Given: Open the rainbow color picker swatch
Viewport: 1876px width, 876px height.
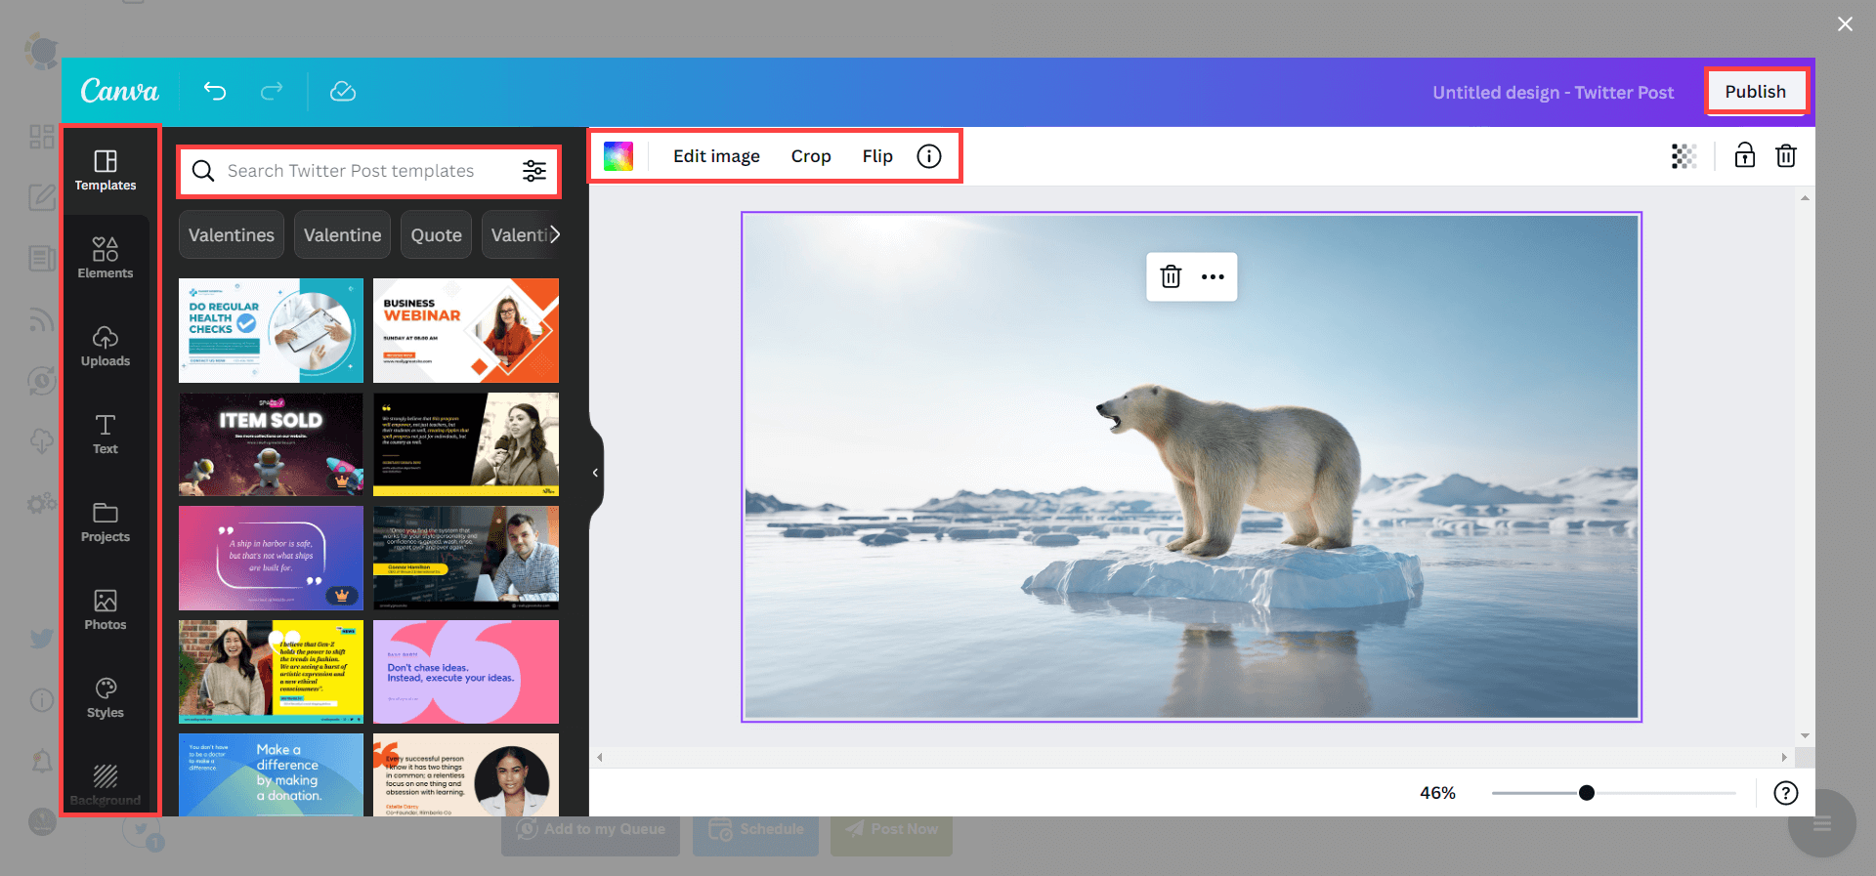Looking at the screenshot, I should [618, 156].
